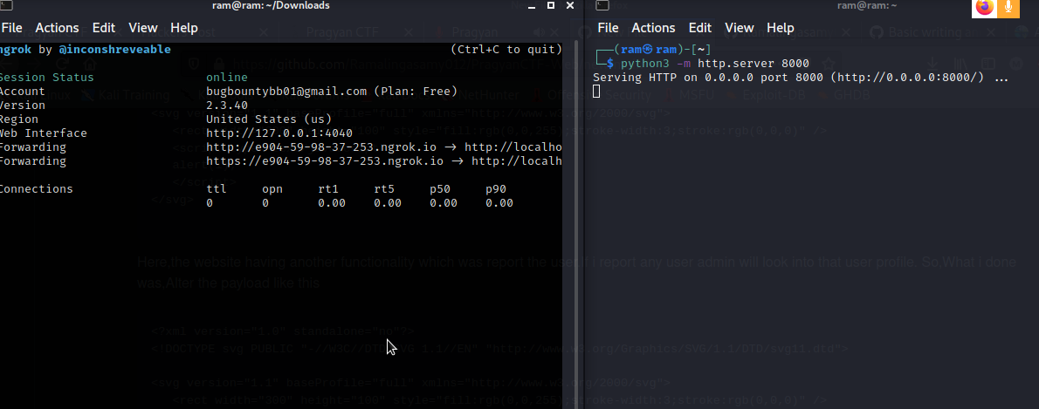Click the 'Region' label
This screenshot has width=1039, height=409.
pyautogui.click(x=18, y=119)
